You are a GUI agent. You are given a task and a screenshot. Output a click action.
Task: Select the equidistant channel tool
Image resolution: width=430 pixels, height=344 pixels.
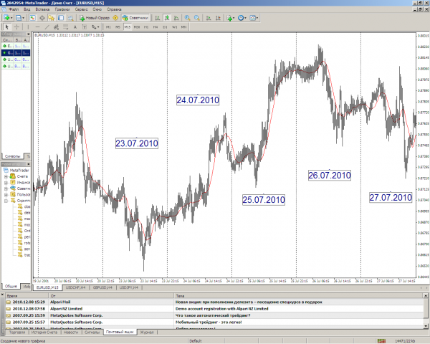point(56,27)
